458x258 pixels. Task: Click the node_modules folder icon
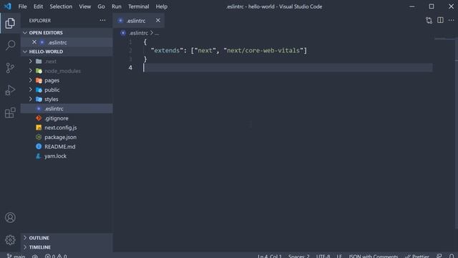39,71
